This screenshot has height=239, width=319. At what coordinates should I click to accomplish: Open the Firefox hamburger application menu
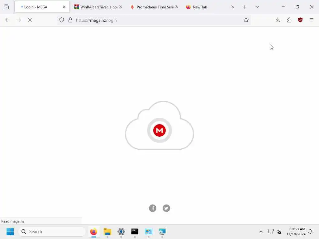(x=312, y=20)
